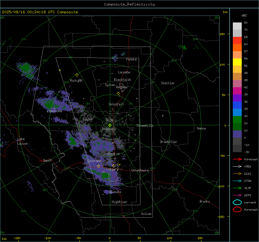Click the Hanna label
This screenshot has height=242, width=259.
[201, 128]
